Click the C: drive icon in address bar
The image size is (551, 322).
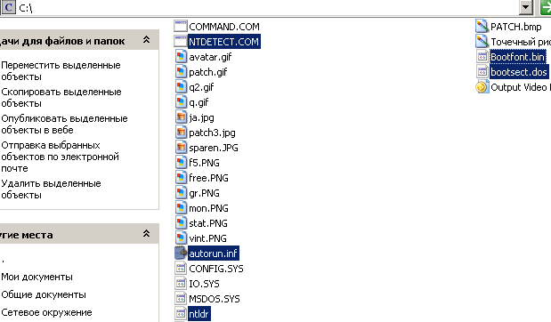coord(8,7)
